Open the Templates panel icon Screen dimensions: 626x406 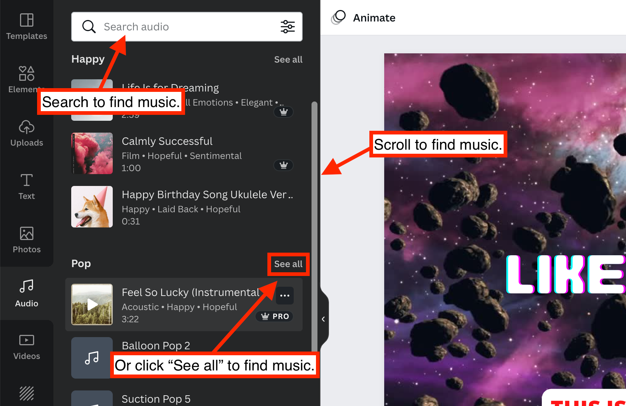27,20
